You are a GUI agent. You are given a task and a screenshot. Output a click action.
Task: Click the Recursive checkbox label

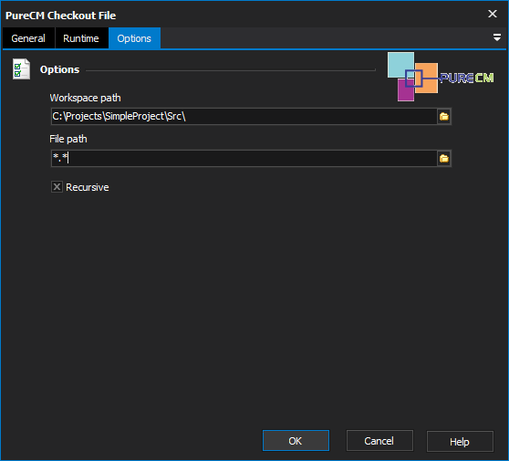(x=88, y=187)
